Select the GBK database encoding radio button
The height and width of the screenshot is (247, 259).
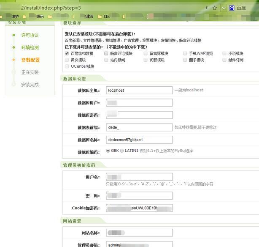(108, 151)
